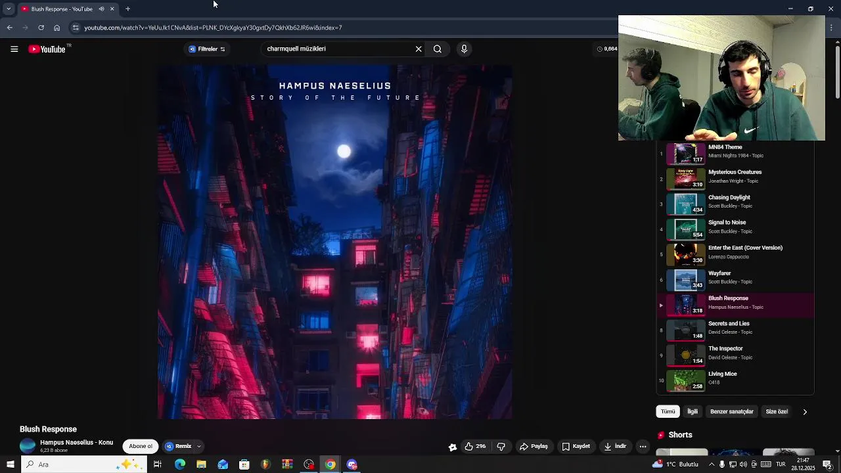Select the current Blush Response playlist row
841x473 pixels.
click(x=735, y=305)
